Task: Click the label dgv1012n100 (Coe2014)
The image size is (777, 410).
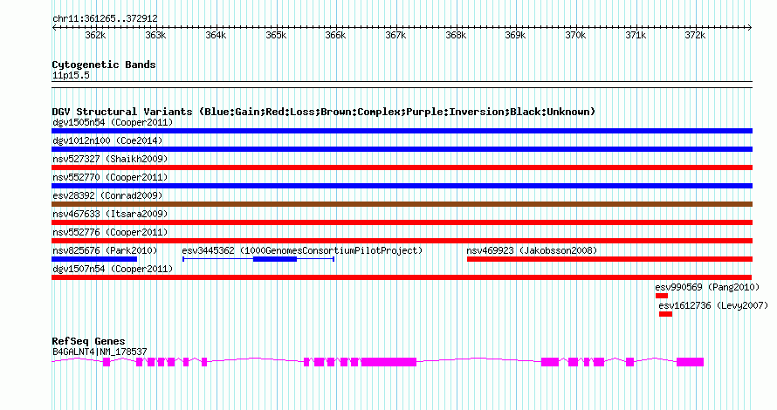Action: 107,140
